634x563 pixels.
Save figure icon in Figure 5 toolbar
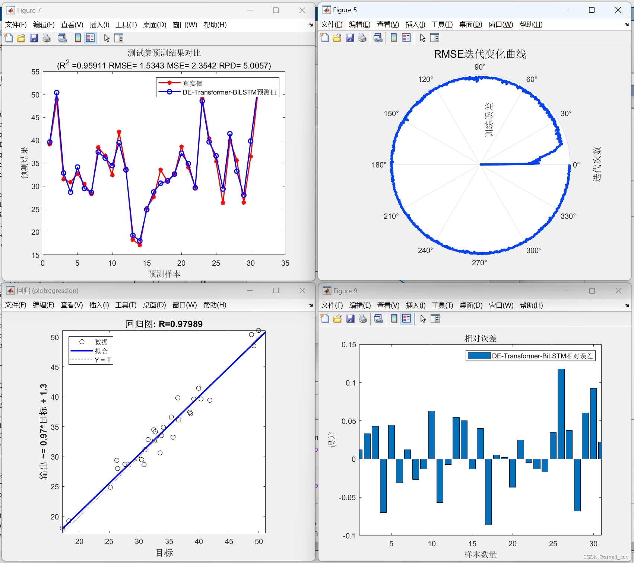coord(350,38)
